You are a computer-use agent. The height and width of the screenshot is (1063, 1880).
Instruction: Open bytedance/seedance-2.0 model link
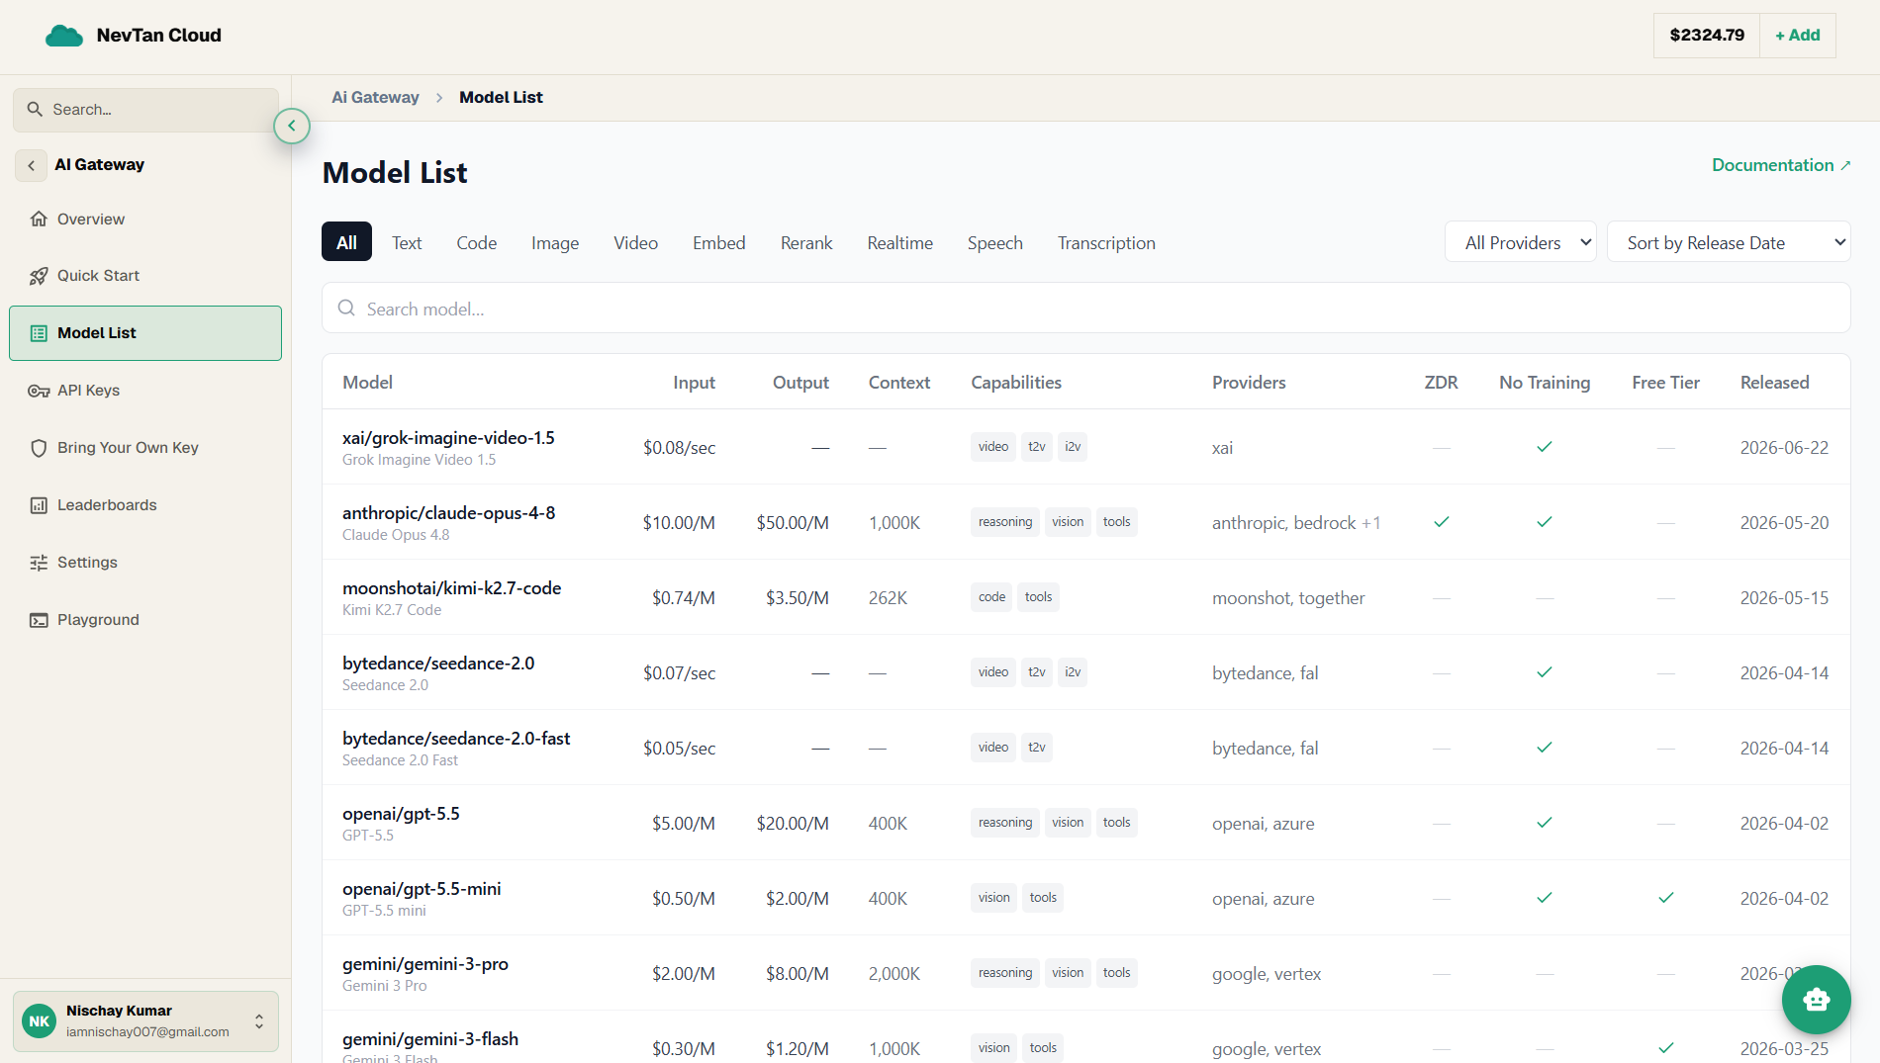click(438, 663)
